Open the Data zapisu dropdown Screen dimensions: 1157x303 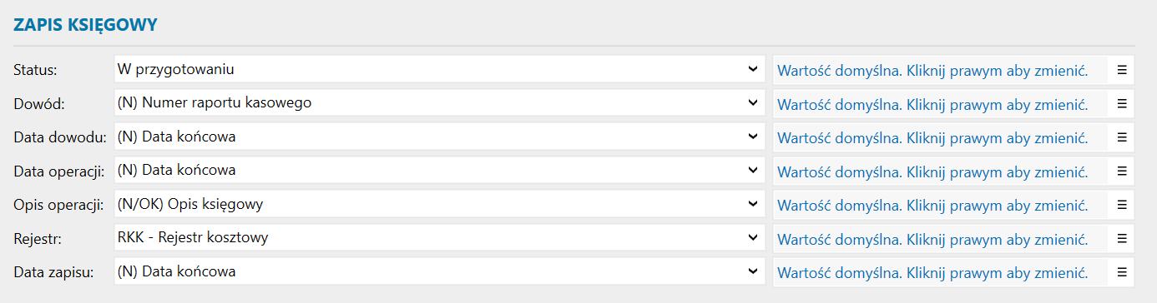tap(439, 271)
